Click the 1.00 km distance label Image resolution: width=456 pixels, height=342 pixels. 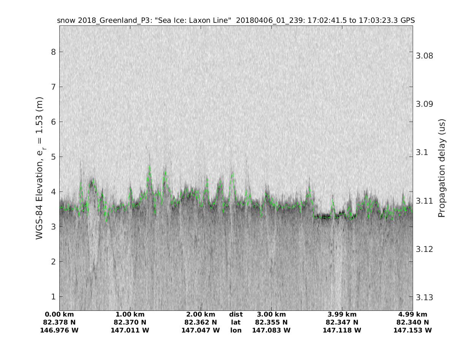130,314
